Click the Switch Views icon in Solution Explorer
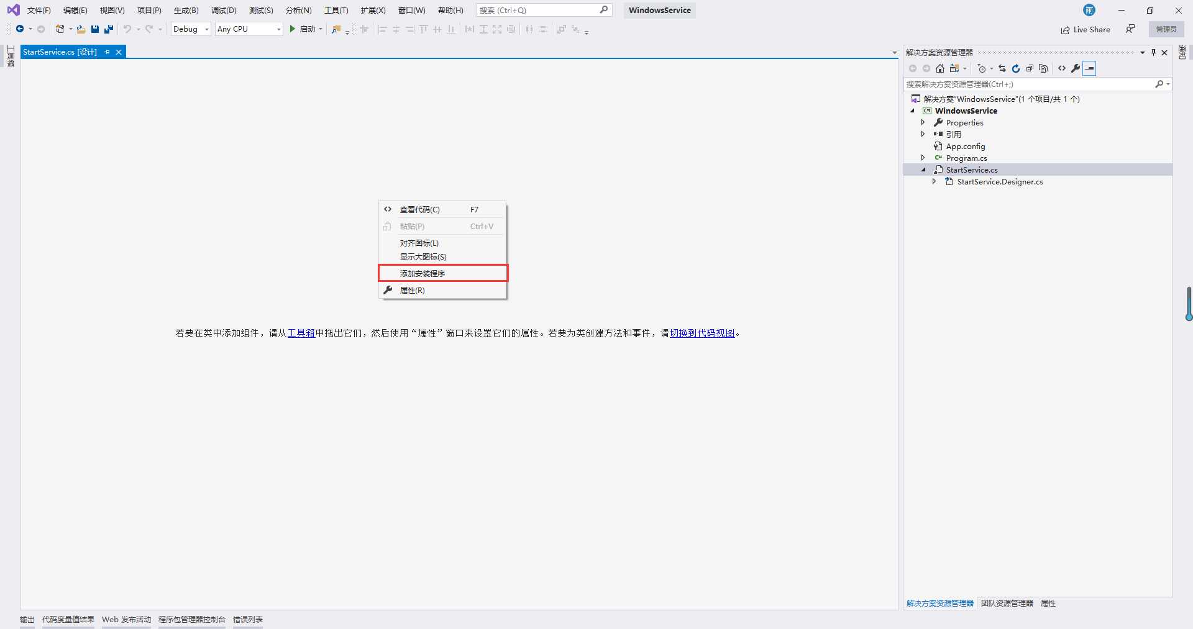Screen dimensions: 1193x629 click(954, 68)
